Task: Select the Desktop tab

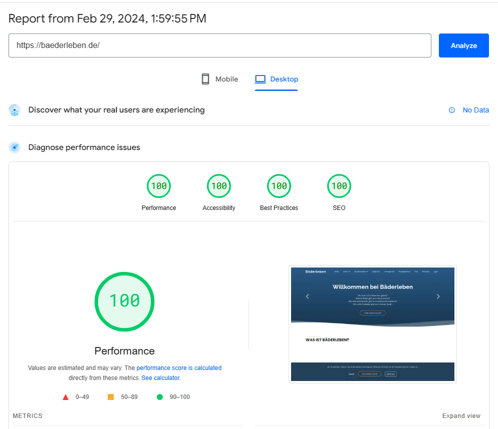Action: tap(277, 79)
